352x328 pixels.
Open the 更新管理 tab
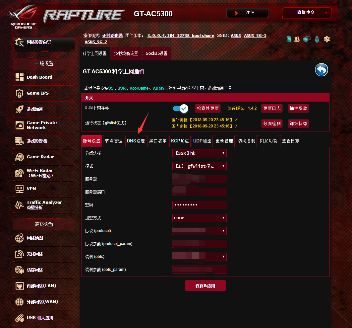pyautogui.click(x=224, y=141)
